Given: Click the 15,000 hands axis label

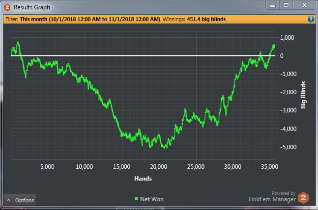Looking at the screenshot, I should [x=121, y=167].
